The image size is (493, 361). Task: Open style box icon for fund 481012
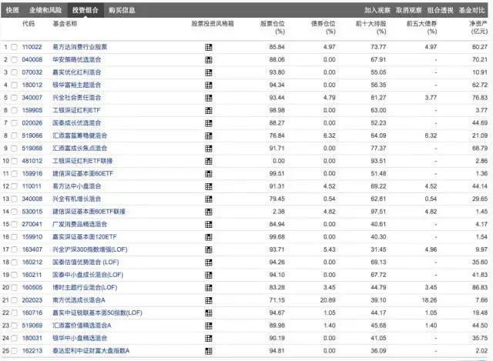coord(209,161)
